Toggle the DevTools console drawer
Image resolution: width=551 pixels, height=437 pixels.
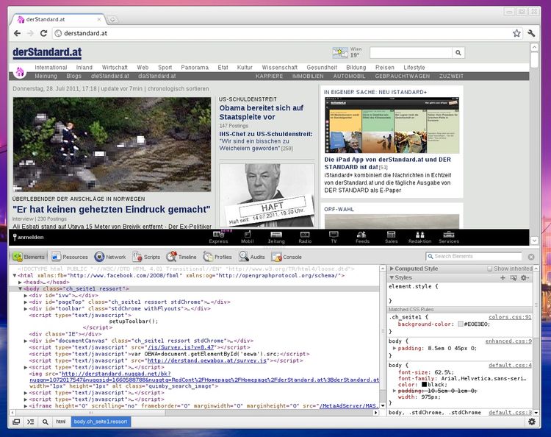[x=30, y=422]
